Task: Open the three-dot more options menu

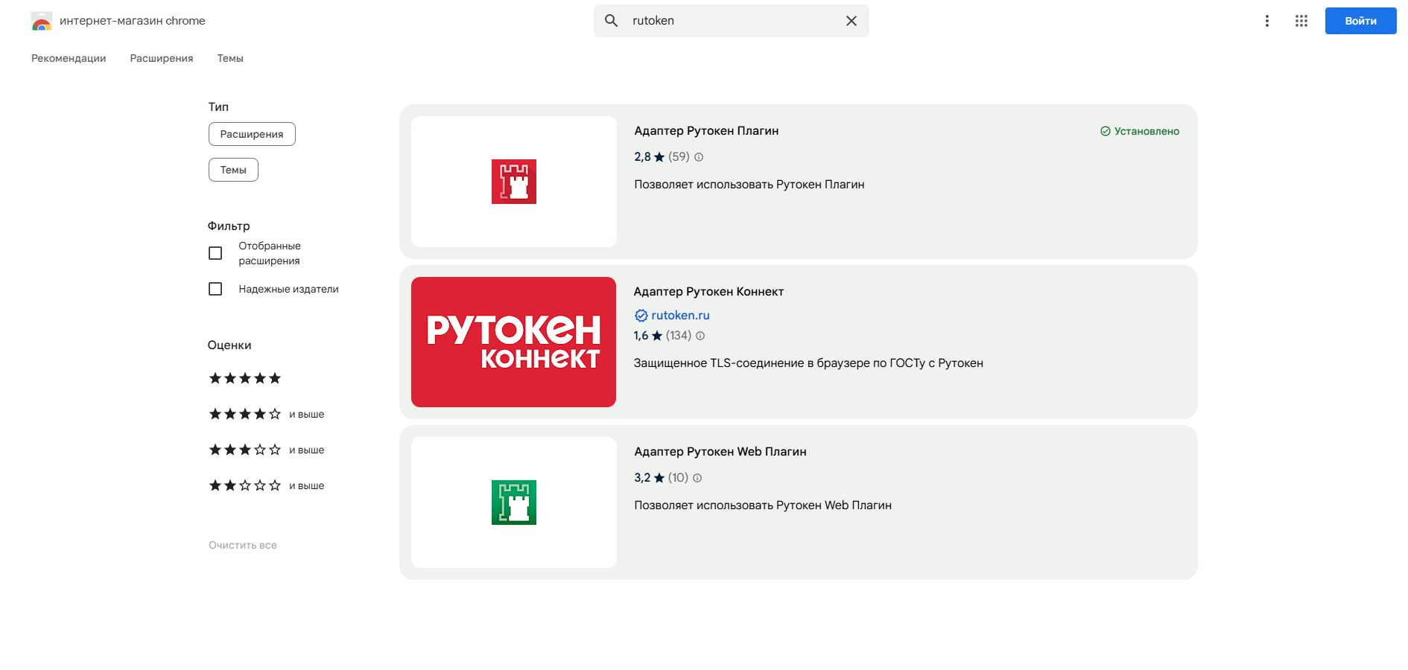Action: [1266, 21]
